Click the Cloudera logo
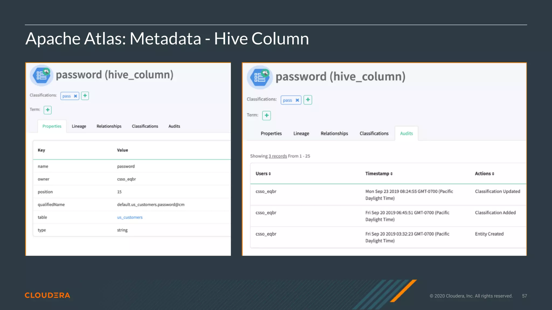 tap(47, 295)
